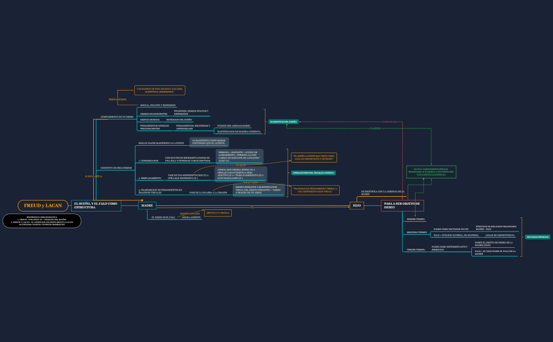Click PASE DE UNA REPRESENTACION (X) description
Image resolution: width=553 pixels, height=342 pixels.
tap(189, 177)
